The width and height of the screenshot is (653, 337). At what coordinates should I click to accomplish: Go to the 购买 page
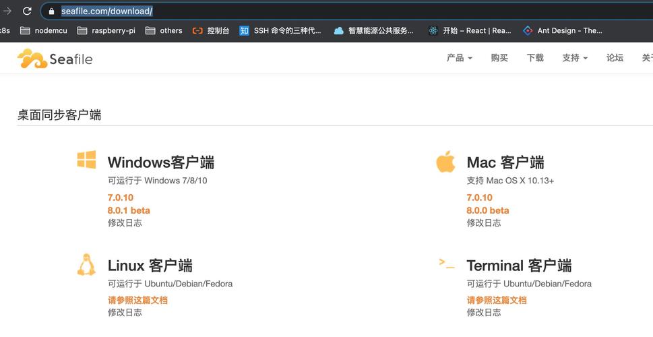point(499,58)
